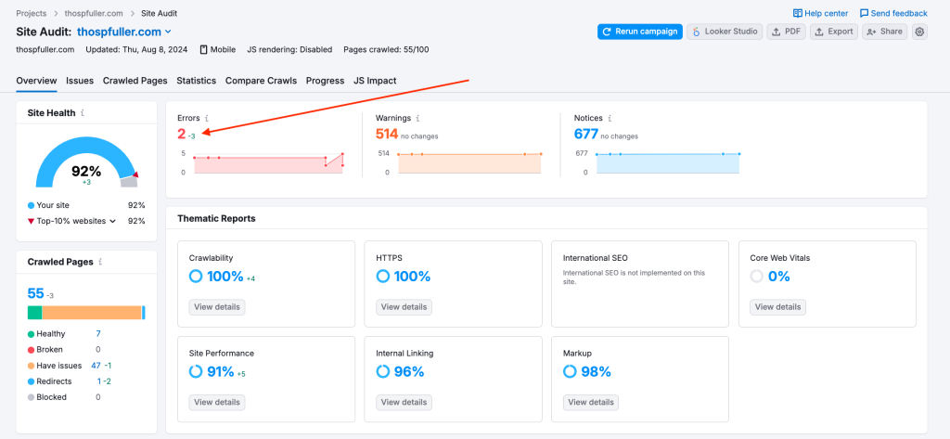Click the Mobile device icon
Image resolution: width=950 pixels, height=439 pixels.
[203, 50]
